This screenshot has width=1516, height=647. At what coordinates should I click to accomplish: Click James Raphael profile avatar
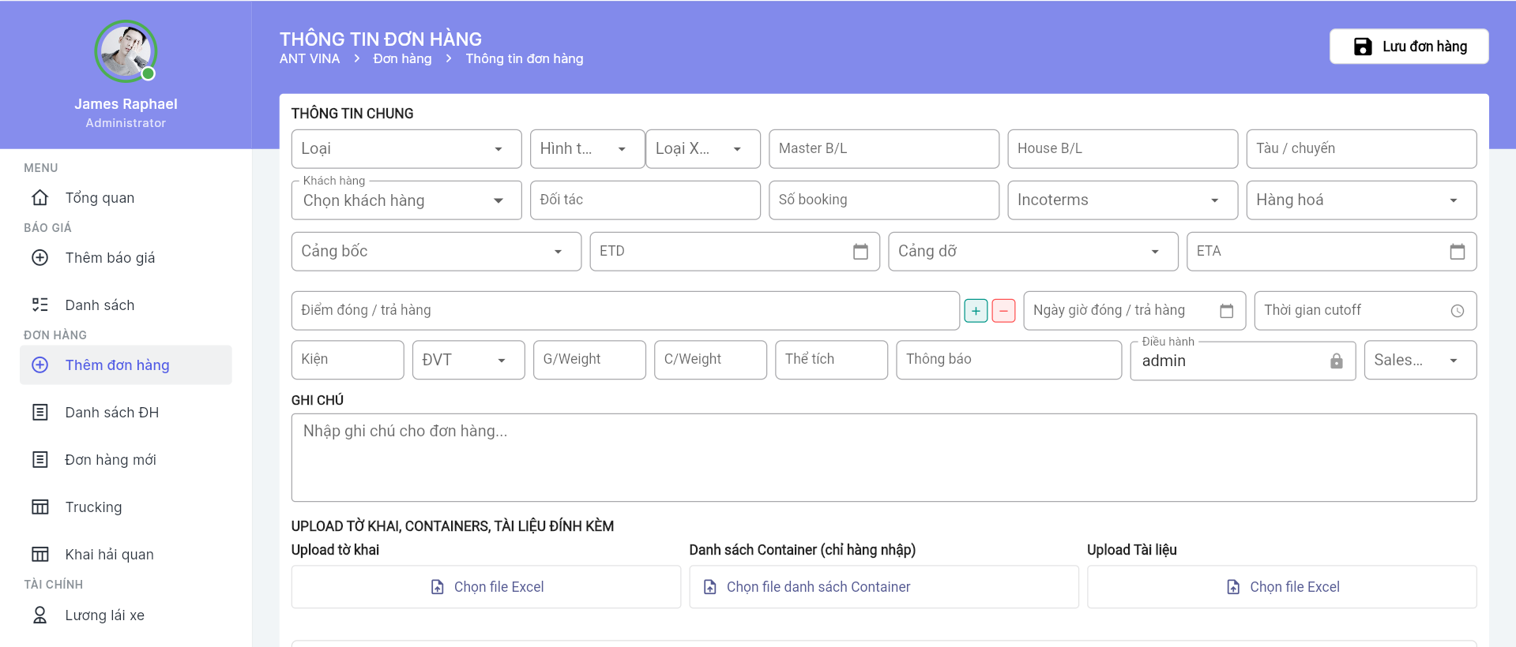pyautogui.click(x=126, y=52)
